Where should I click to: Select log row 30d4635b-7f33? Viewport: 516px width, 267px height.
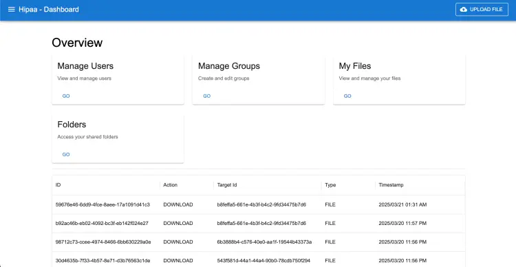258,259
